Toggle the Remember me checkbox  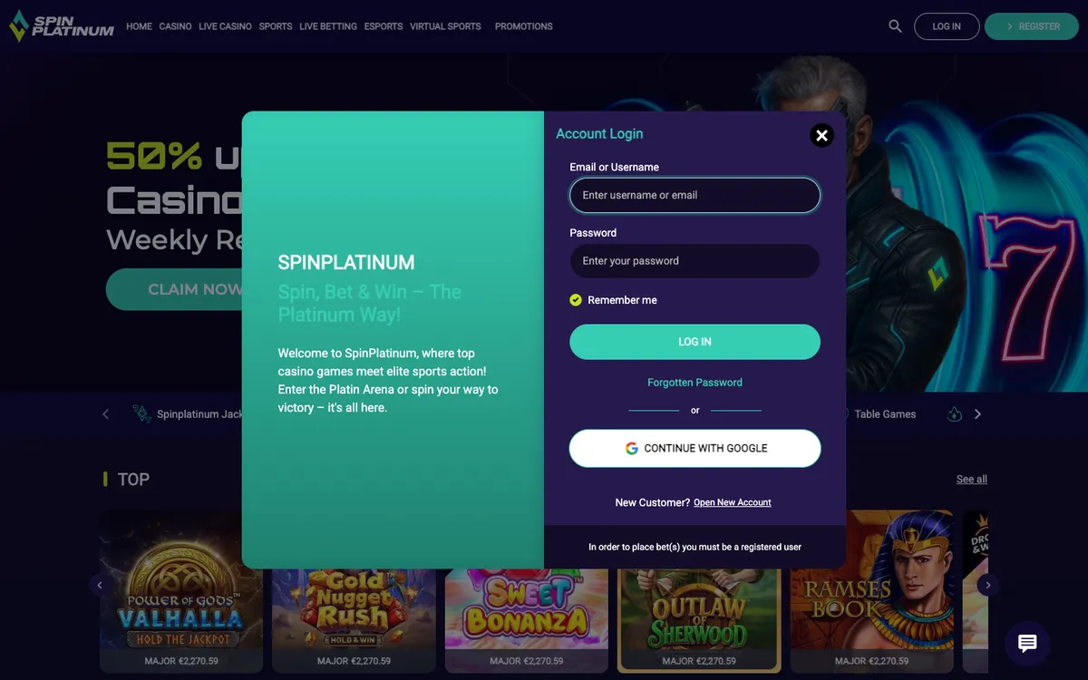click(x=576, y=300)
